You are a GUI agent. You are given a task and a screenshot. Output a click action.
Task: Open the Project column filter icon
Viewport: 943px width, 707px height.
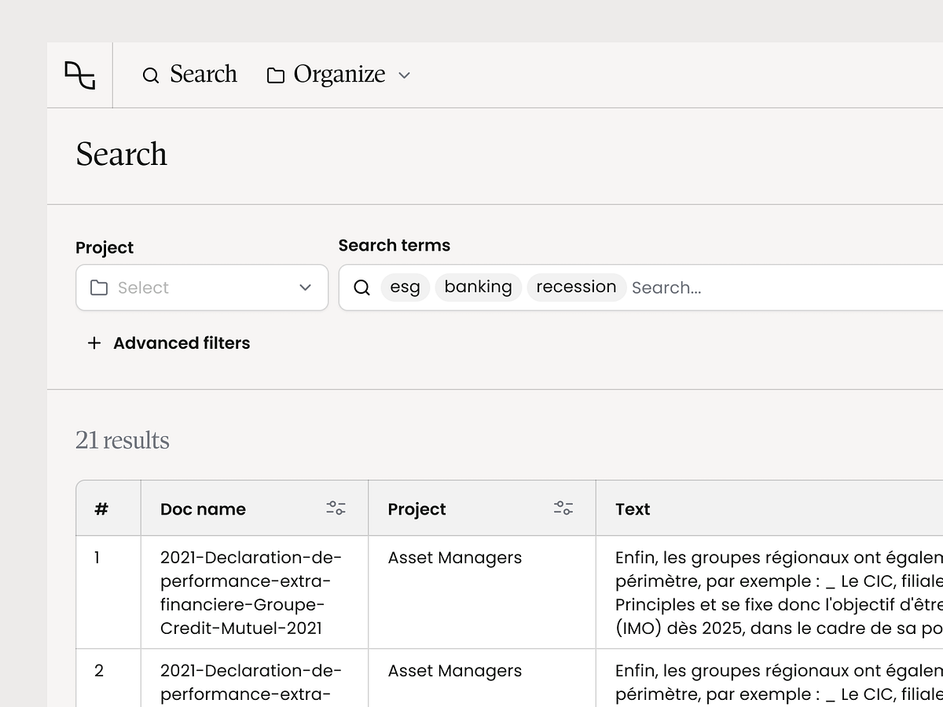[563, 508]
